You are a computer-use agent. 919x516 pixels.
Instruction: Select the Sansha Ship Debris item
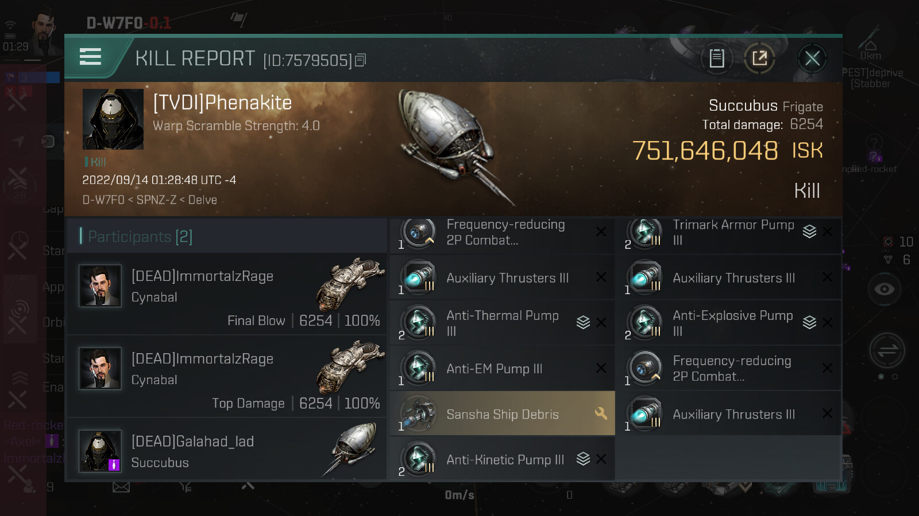(502, 414)
